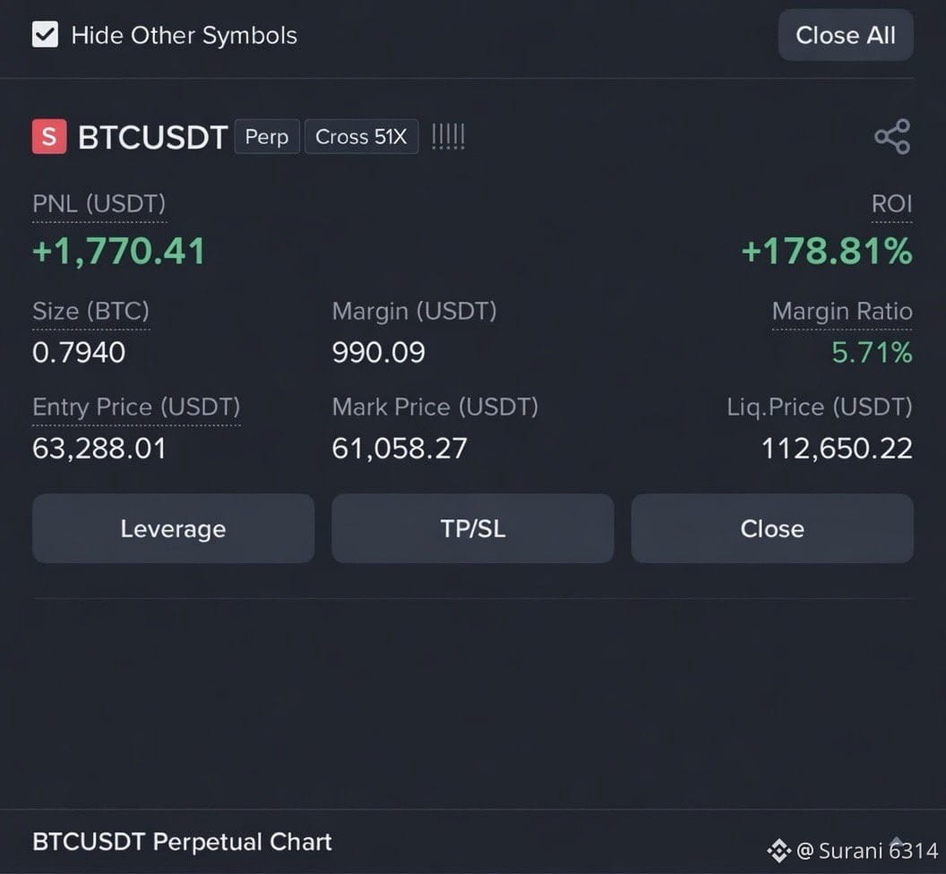Click the PNL (USDT) label
This screenshot has width=946, height=874.
pyautogui.click(x=99, y=204)
